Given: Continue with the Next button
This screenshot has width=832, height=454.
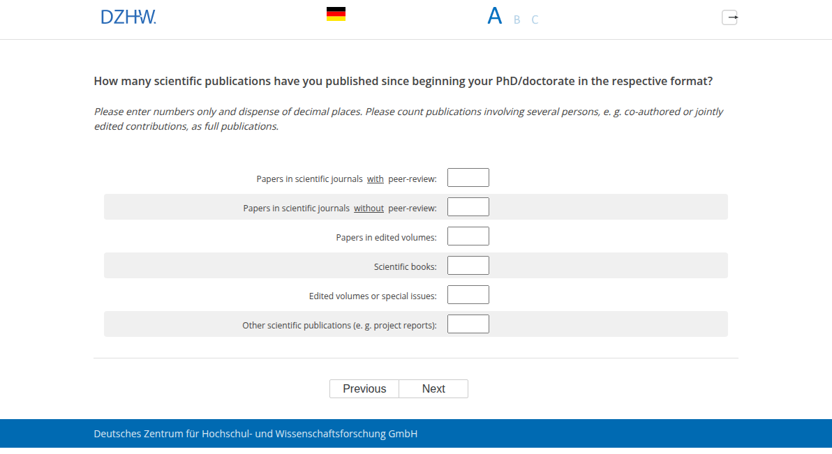Looking at the screenshot, I should pyautogui.click(x=433, y=388).
